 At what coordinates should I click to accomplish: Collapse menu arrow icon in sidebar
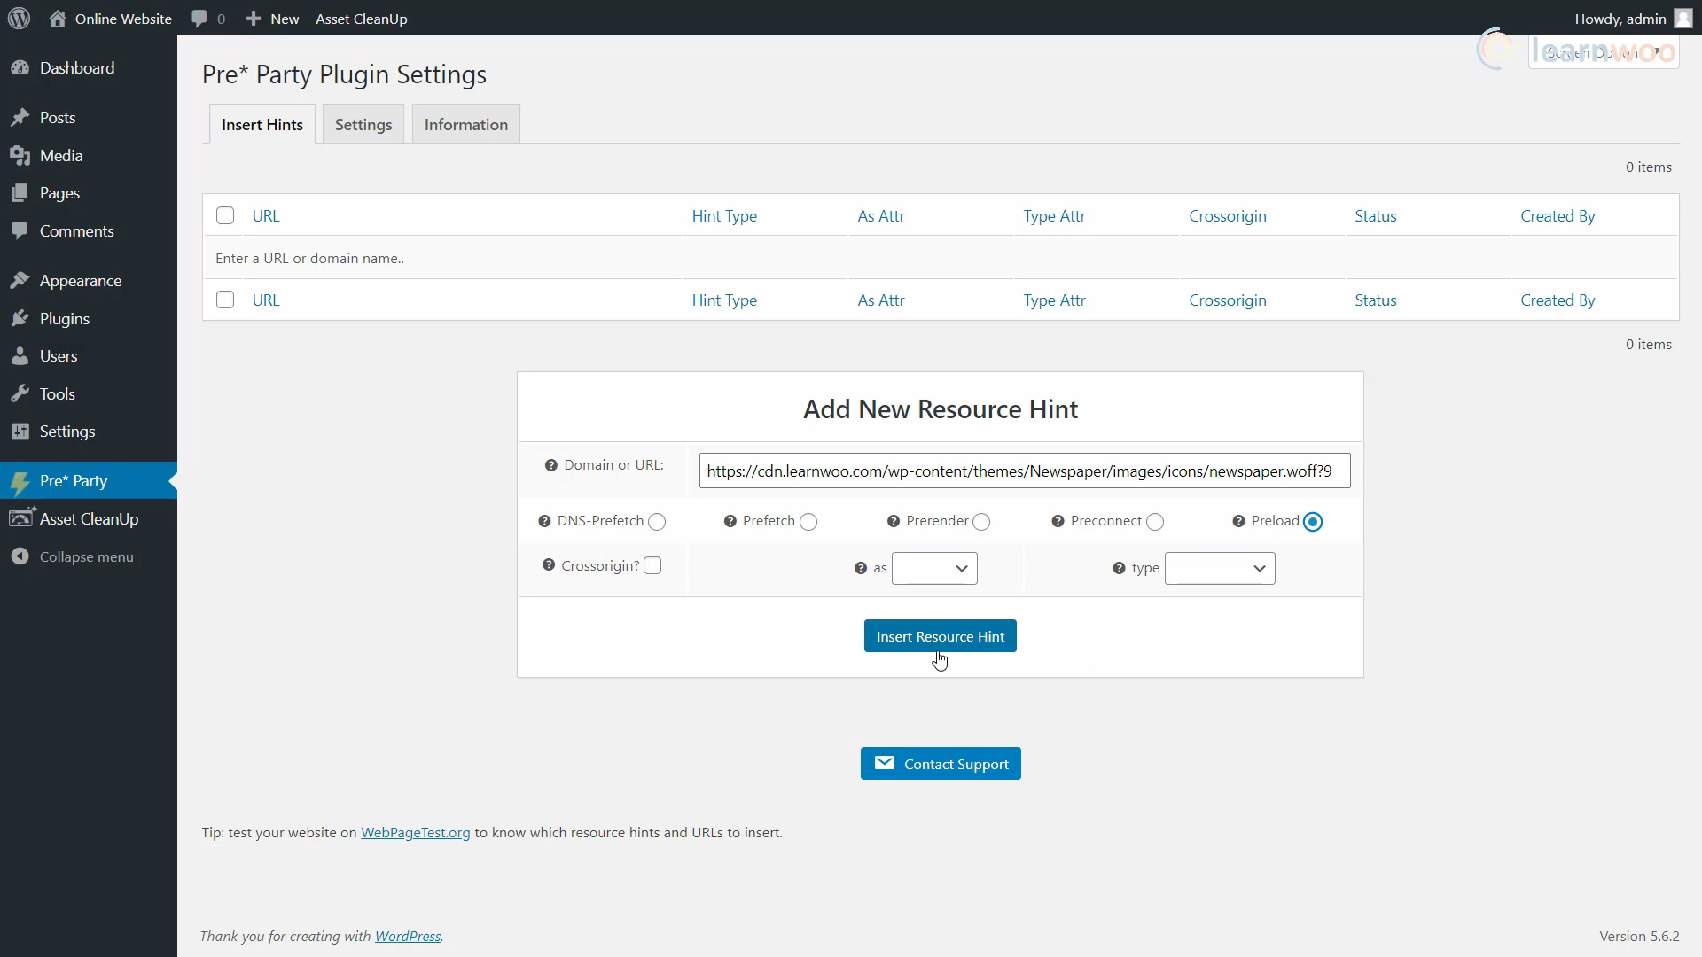pyautogui.click(x=20, y=556)
